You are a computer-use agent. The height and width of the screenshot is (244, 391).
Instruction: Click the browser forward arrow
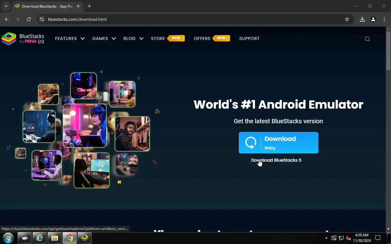[x=18, y=19]
